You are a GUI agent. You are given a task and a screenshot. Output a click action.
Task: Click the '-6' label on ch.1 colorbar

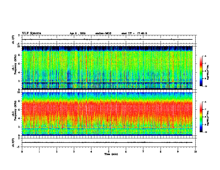[205, 56]
